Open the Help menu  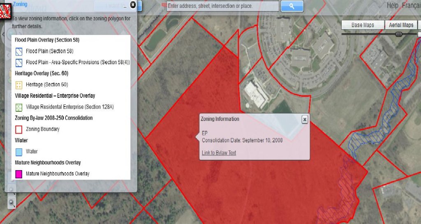(392, 5)
